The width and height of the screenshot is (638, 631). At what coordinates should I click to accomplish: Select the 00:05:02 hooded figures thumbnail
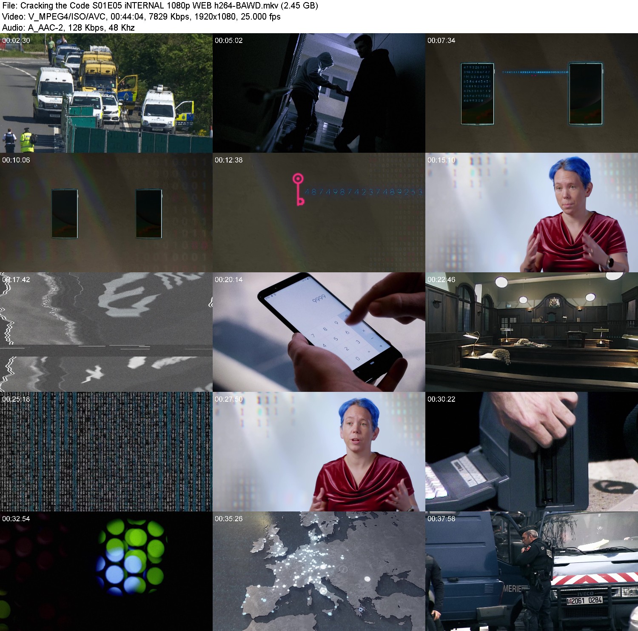point(319,93)
